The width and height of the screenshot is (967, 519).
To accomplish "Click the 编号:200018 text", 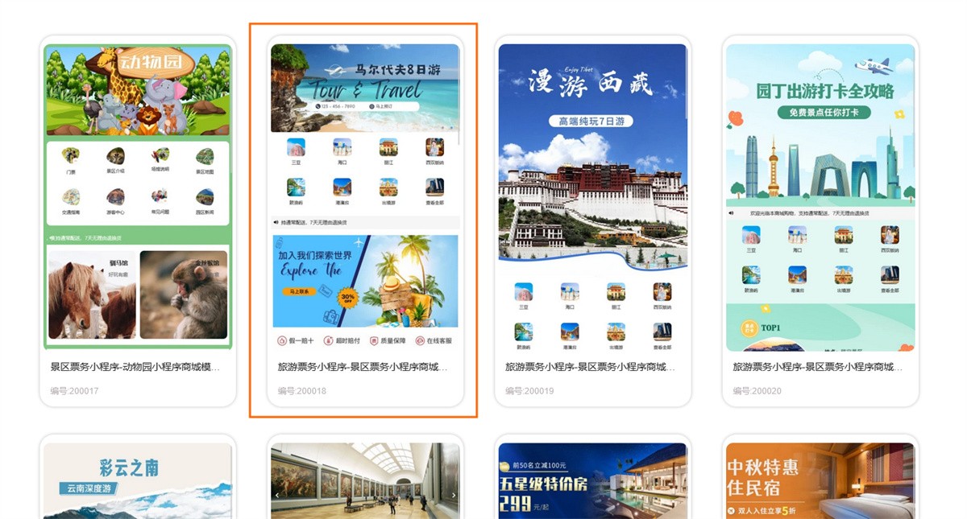I will [302, 391].
